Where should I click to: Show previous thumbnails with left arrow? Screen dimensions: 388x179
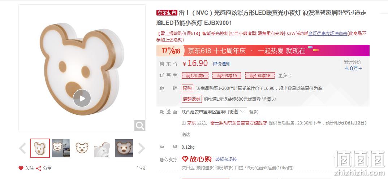pyautogui.click(x=22, y=148)
